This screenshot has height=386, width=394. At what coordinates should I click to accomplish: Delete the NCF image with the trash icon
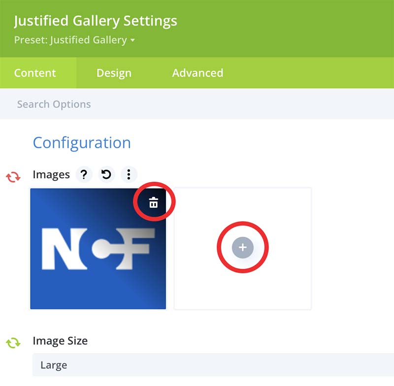pos(154,202)
